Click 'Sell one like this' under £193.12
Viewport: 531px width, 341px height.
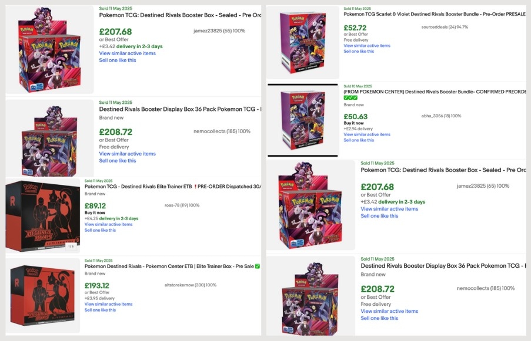coord(100,310)
